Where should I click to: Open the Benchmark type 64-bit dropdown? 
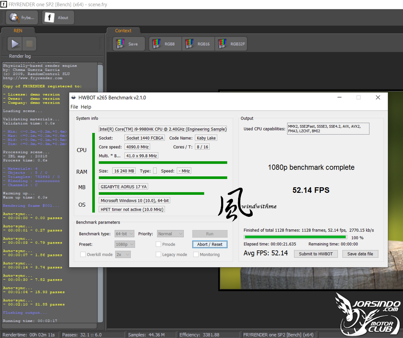click(x=124, y=234)
